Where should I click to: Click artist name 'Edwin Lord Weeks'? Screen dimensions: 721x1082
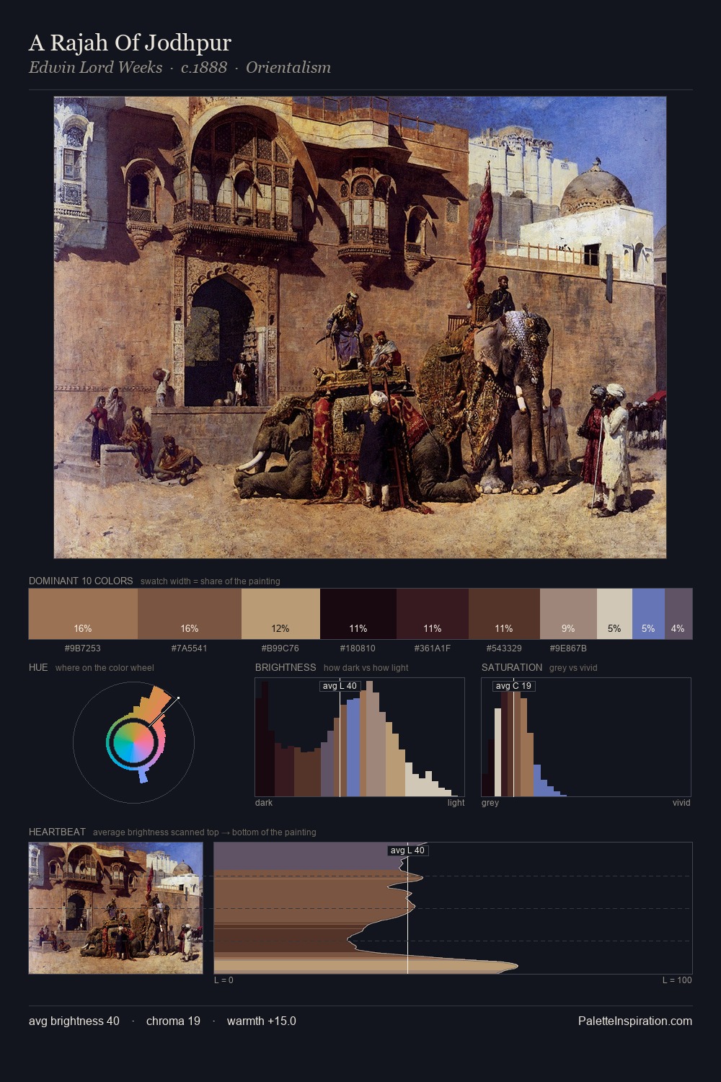click(x=95, y=67)
